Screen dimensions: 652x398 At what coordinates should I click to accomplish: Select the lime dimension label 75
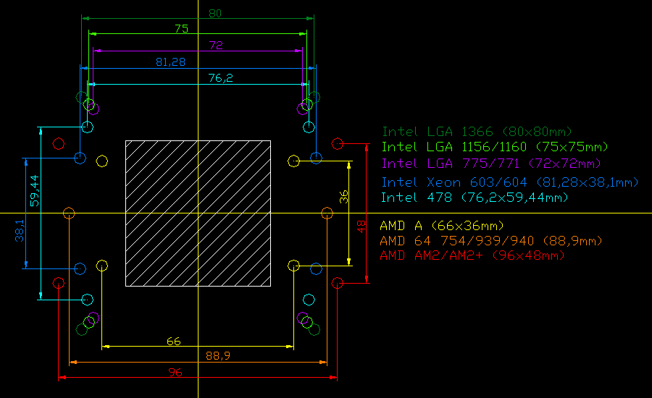[x=182, y=29]
